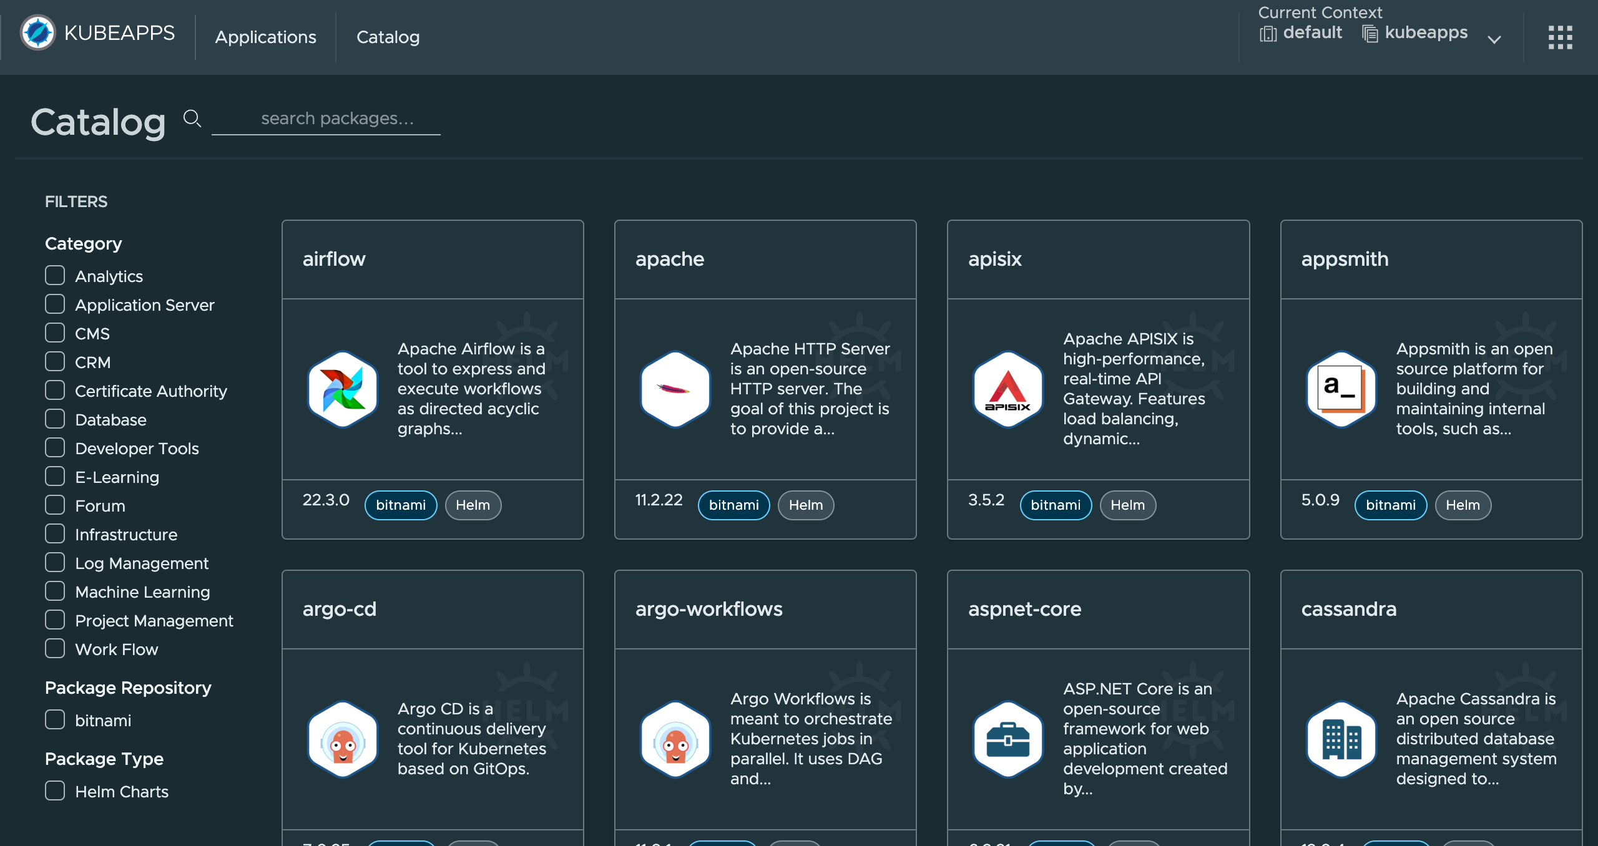
Task: Click the Helm tag on apache card
Action: tap(806, 505)
